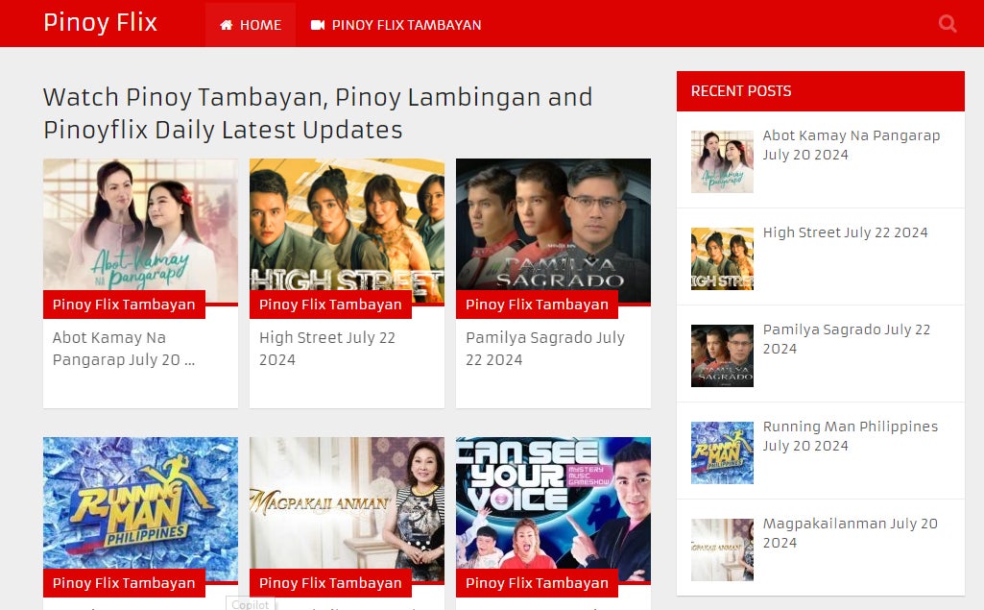Click Pinoy Flix Tambayan tag on Running Man card
The image size is (984, 610).
coord(124,583)
